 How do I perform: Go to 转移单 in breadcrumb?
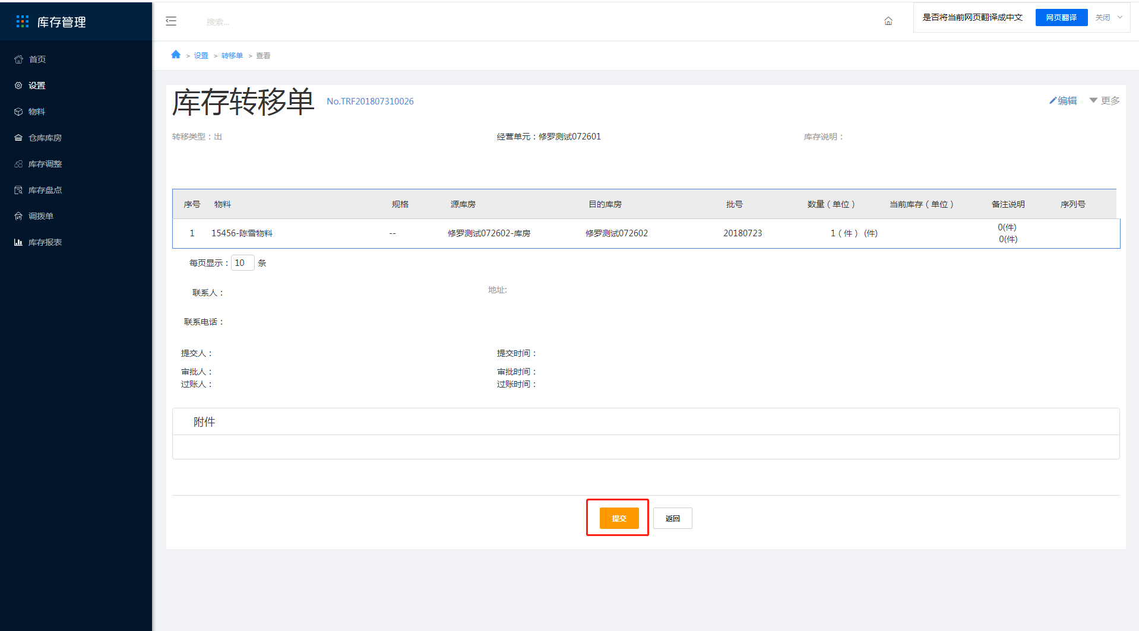point(232,55)
